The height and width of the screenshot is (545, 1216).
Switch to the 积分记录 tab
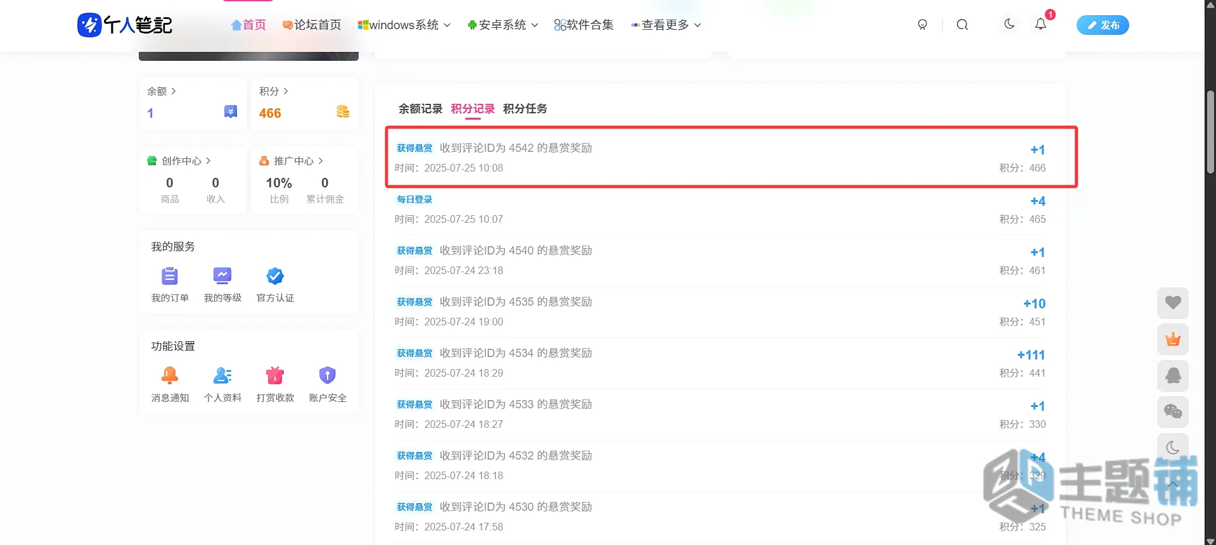click(473, 109)
